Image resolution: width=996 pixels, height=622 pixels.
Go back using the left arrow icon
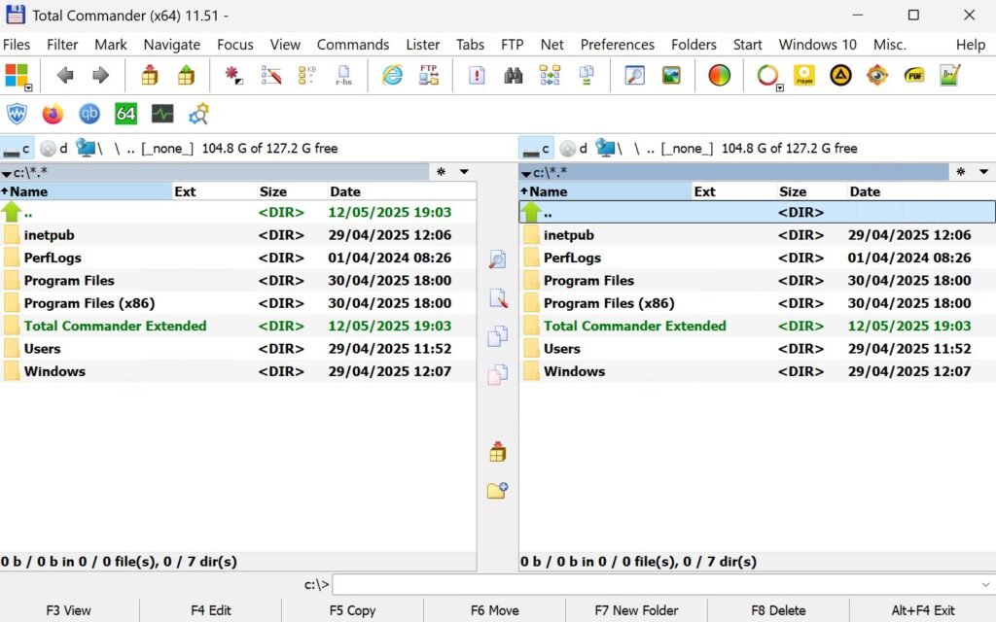[65, 76]
